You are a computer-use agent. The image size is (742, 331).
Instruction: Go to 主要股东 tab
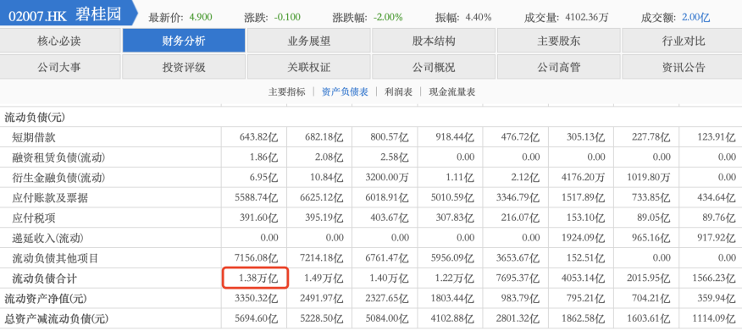558,41
